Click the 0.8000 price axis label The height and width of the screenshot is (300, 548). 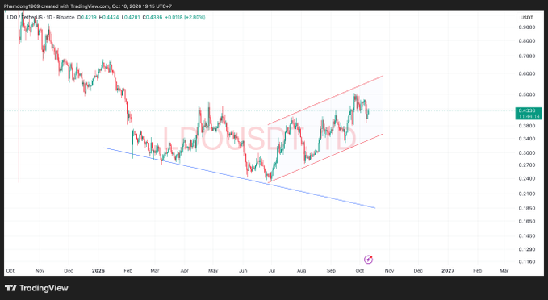(x=527, y=41)
